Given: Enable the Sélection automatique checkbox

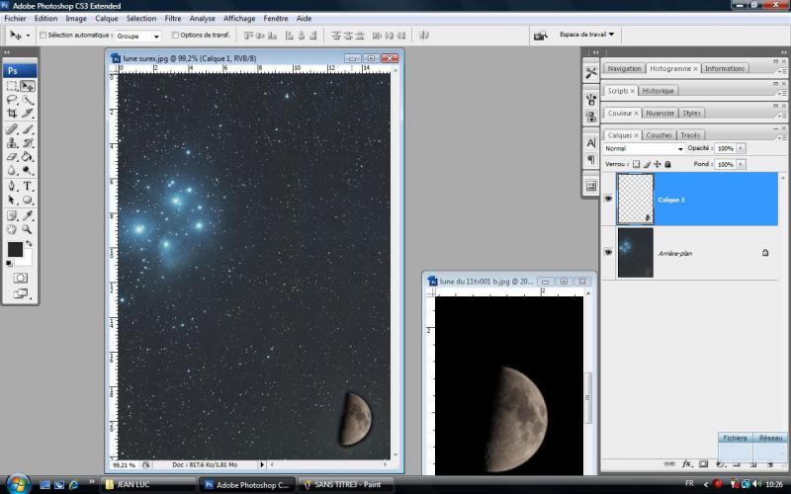Looking at the screenshot, I should 44,35.
